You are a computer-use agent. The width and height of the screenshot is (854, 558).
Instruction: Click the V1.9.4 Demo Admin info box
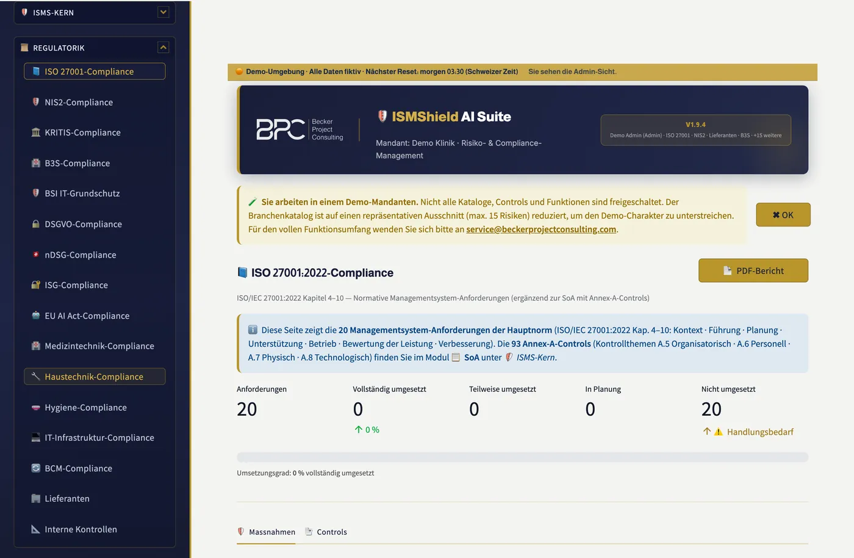click(x=695, y=130)
